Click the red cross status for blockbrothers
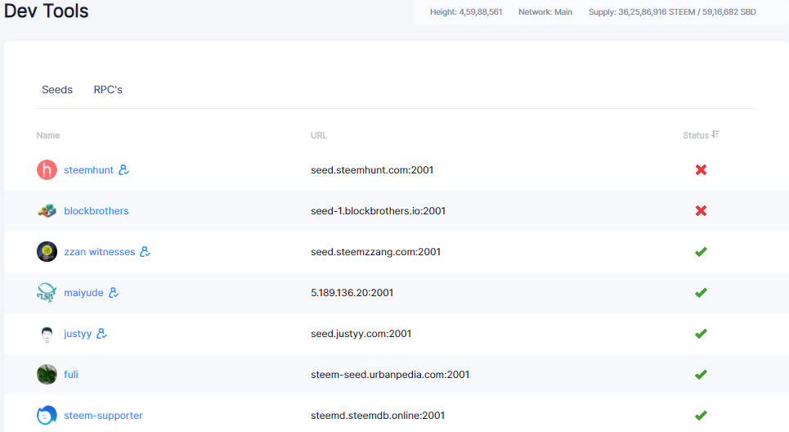This screenshot has width=789, height=432. point(701,211)
